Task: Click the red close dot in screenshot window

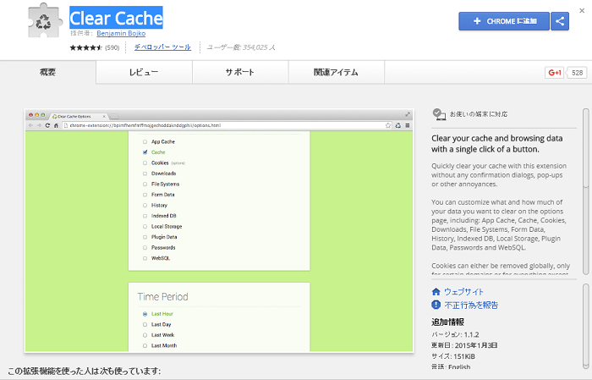Action: (x=31, y=115)
